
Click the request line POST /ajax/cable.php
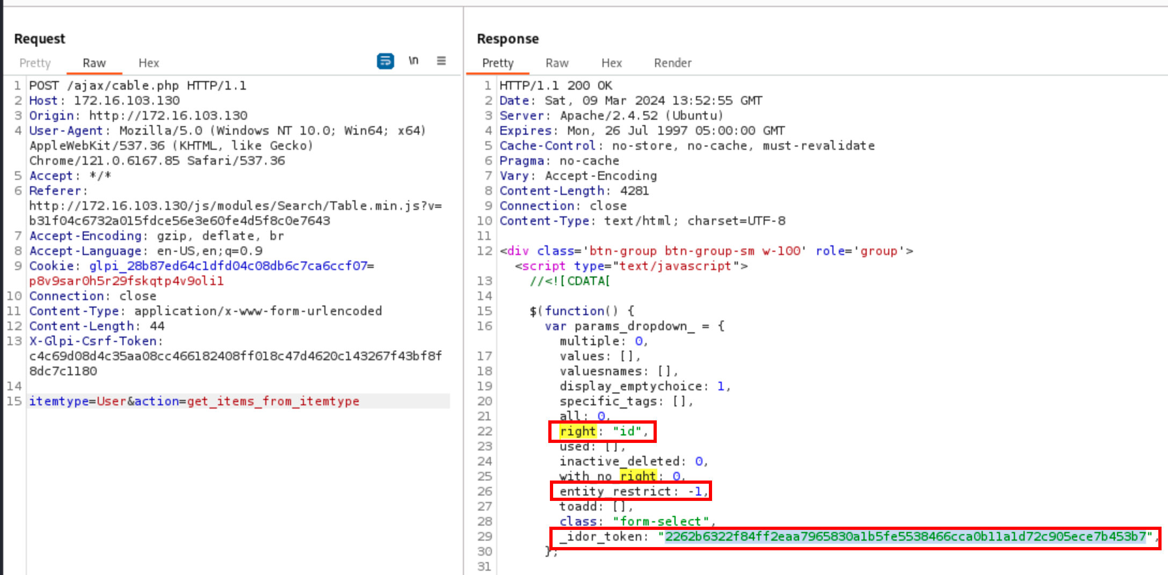[137, 85]
